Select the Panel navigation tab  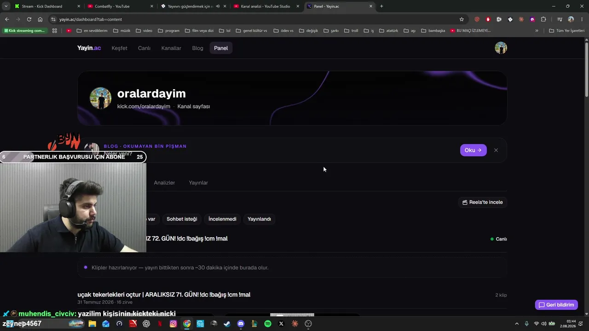click(221, 48)
